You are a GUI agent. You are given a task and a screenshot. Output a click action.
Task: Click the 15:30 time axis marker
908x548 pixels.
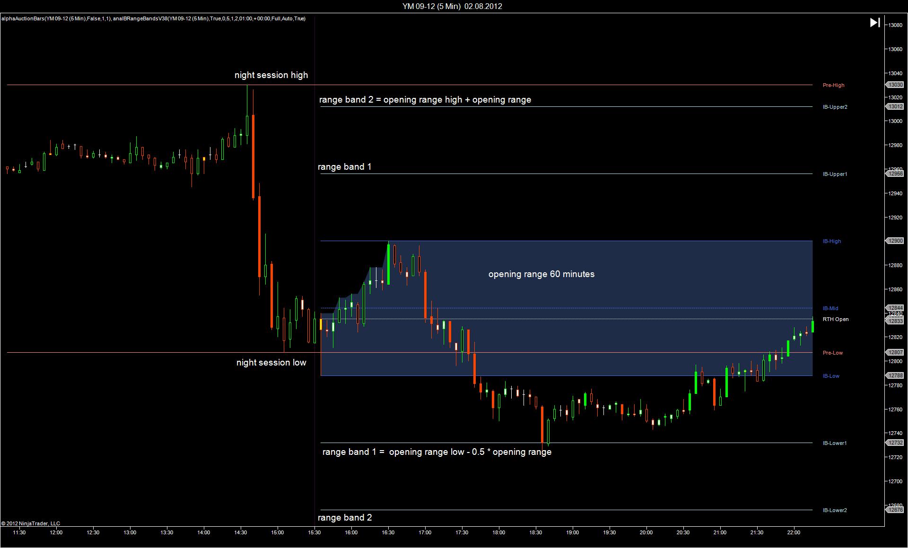(x=314, y=532)
